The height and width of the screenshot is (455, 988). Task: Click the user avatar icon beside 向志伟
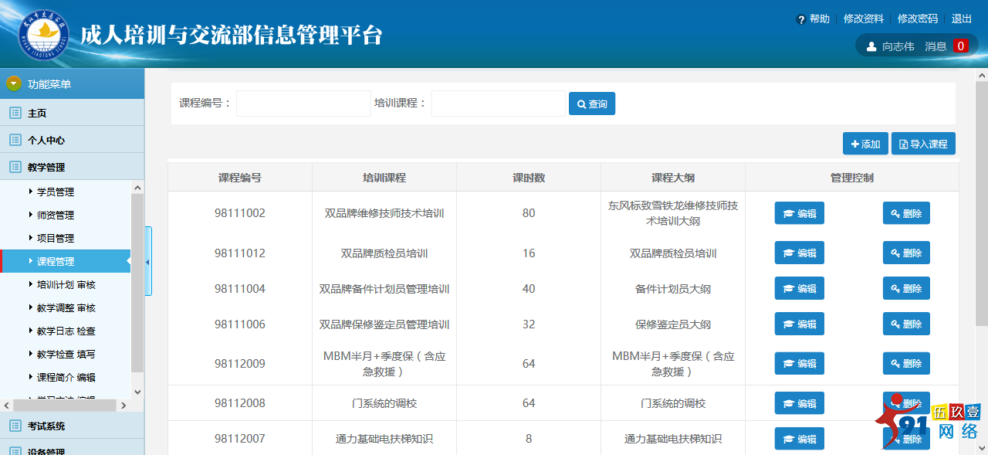tap(871, 46)
